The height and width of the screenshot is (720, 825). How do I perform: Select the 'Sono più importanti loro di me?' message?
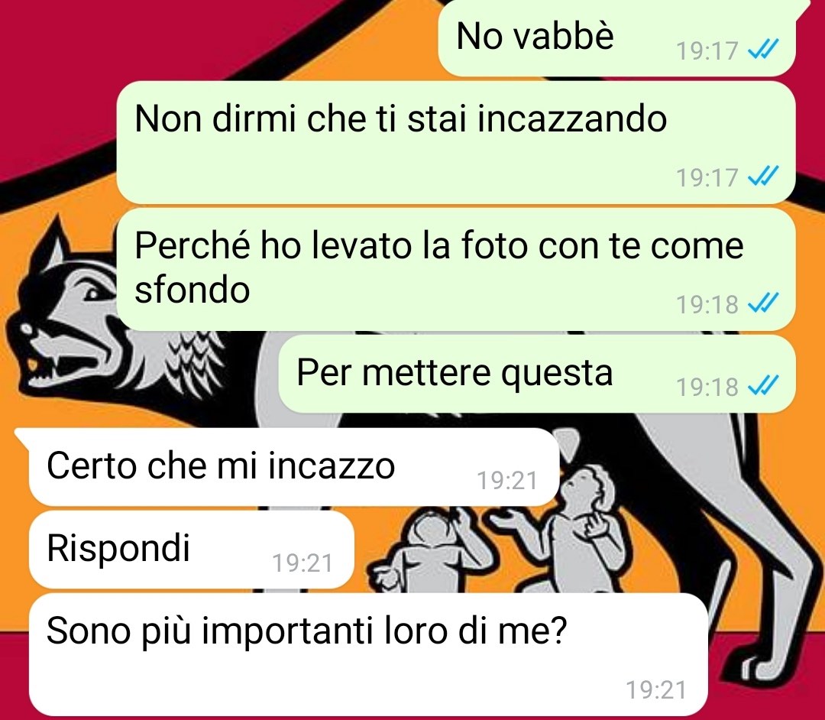point(368,654)
